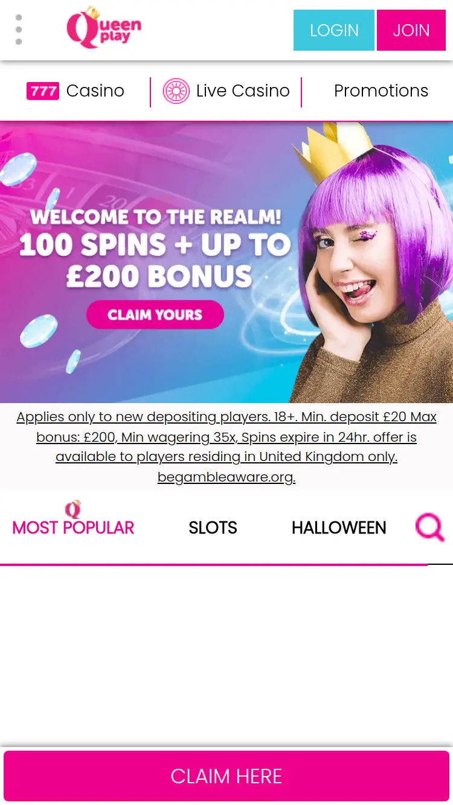The image size is (453, 805).
Task: Click the crown Q icon above Most Popular
Action: tap(73, 509)
